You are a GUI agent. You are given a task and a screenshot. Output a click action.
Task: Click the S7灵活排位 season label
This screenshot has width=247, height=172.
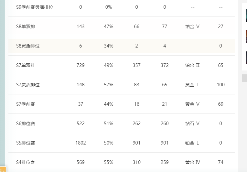tap(28, 85)
